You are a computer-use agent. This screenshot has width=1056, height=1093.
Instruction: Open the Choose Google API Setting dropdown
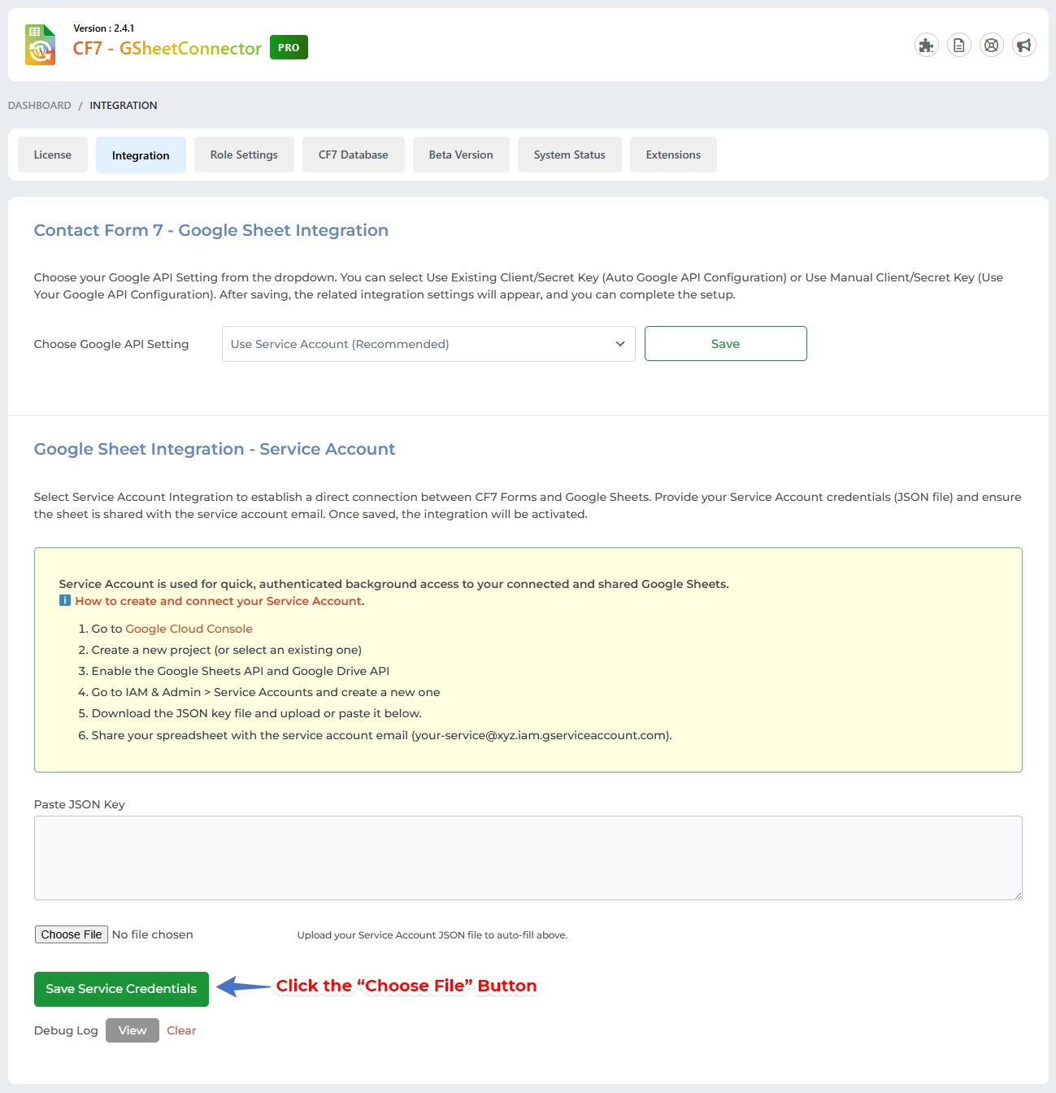[x=428, y=343]
